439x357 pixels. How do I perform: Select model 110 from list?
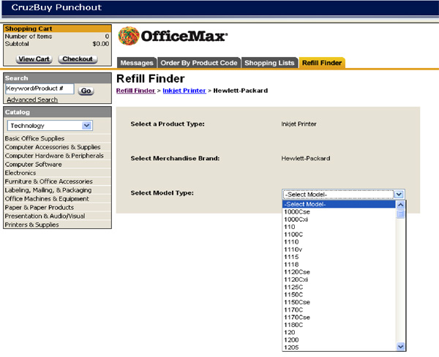(339, 227)
